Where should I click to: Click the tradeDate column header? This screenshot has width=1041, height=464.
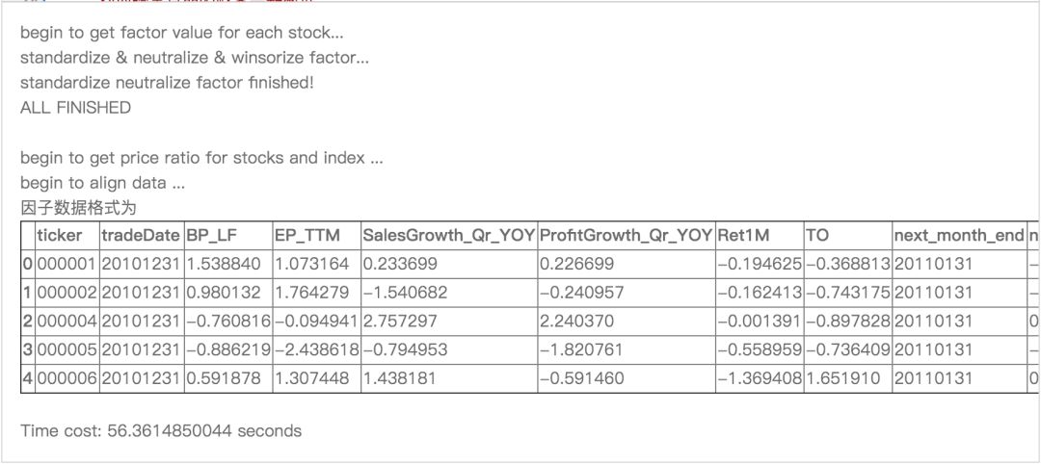coord(141,235)
